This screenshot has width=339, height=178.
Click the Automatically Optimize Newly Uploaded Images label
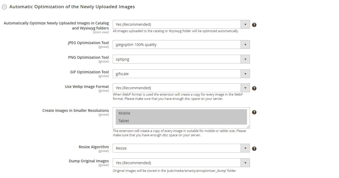56,26
